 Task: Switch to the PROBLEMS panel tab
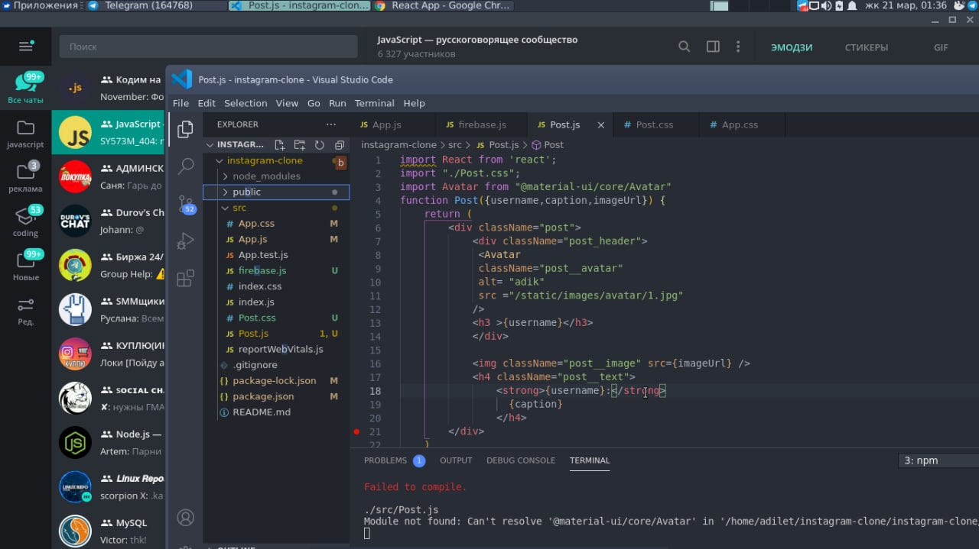(x=395, y=460)
